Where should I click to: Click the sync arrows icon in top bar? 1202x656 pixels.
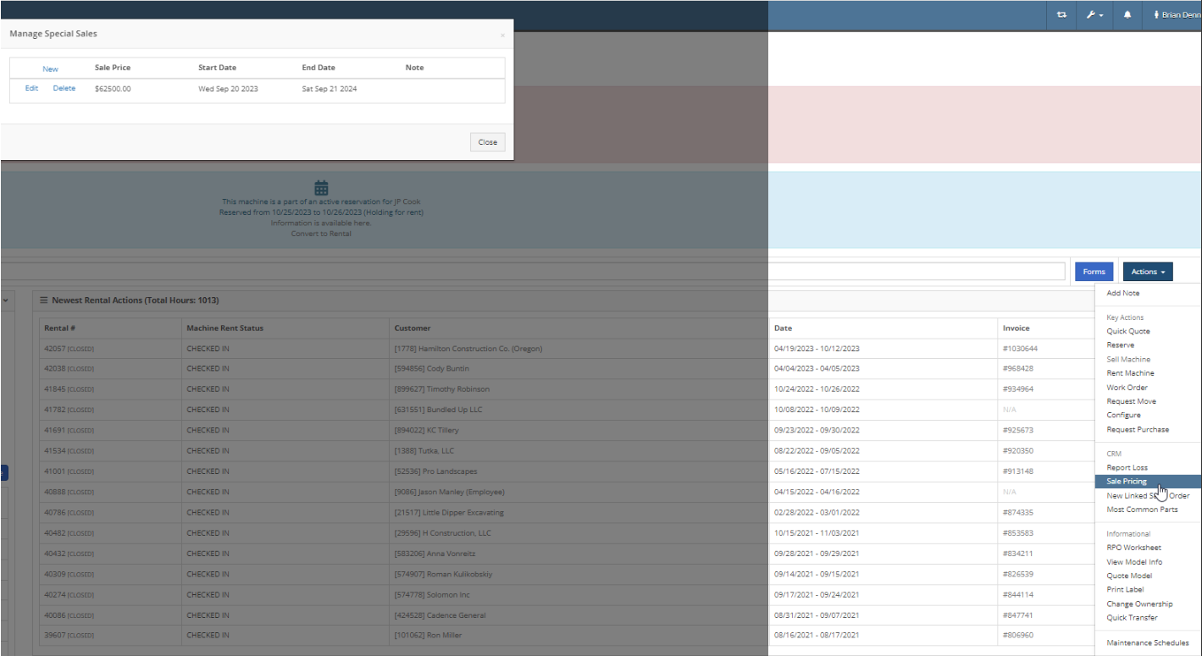point(1061,15)
